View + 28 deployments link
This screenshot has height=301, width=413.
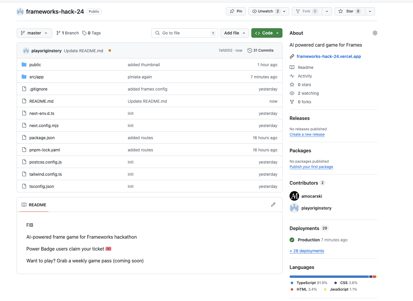point(307,251)
